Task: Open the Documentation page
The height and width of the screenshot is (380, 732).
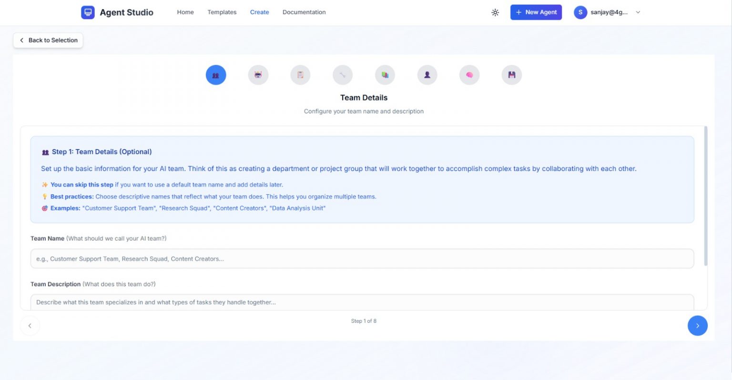Action: coord(304,12)
